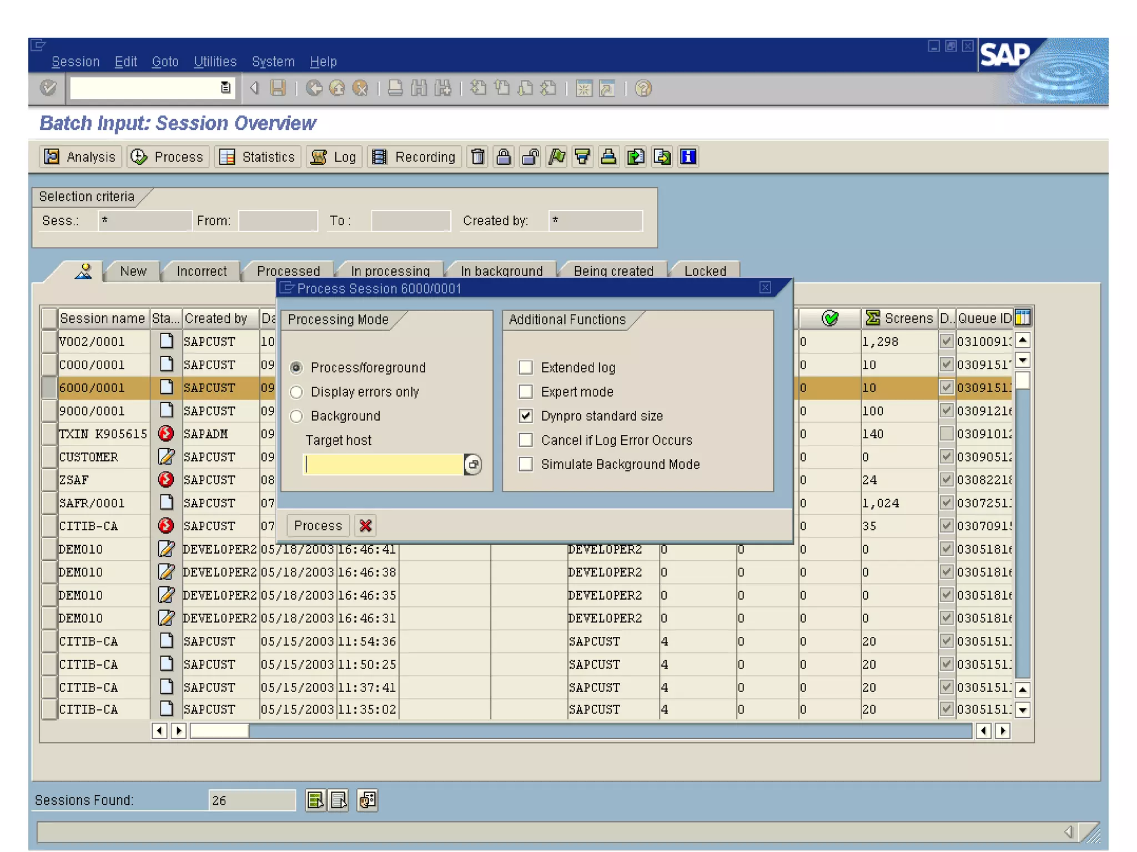Click the red X cancel icon in dialog
1137x852 pixels.
pos(365,525)
